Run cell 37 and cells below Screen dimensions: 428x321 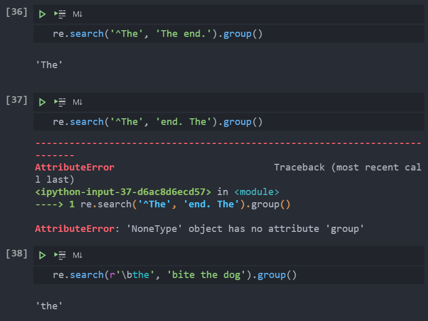(x=60, y=102)
